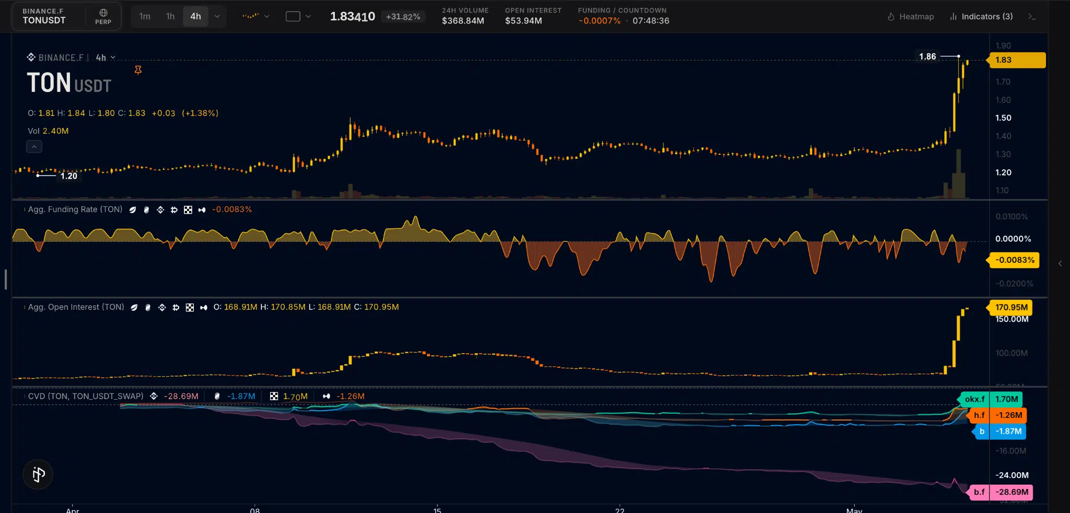Click the OPEN INTEREST $53.94M stat
Viewport: 1070px width, 513px height.
click(533, 16)
